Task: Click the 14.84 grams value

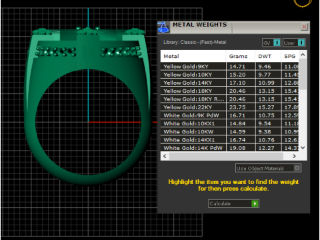Action: click(237, 123)
